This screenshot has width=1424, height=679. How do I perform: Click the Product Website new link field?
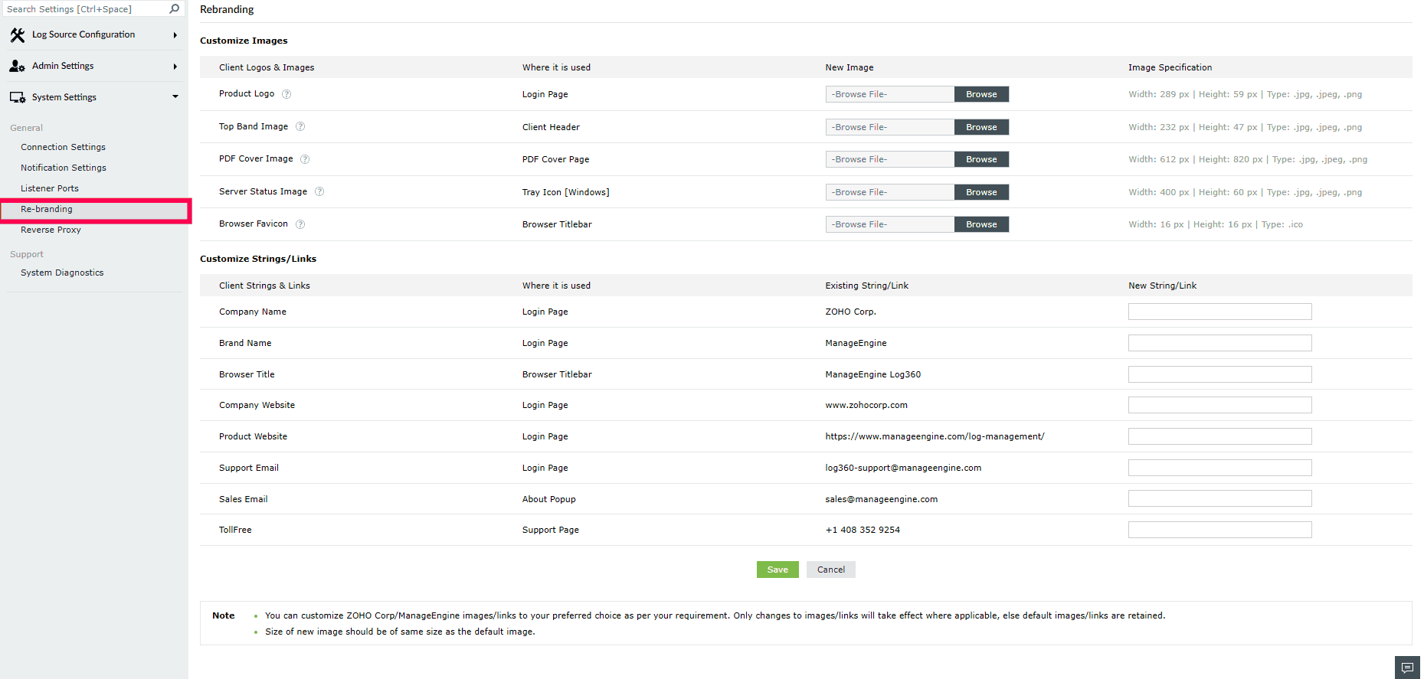[1219, 436]
